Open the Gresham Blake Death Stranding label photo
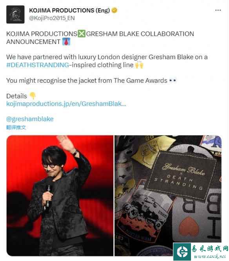This screenshot has height=261, width=229. [x=168, y=195]
